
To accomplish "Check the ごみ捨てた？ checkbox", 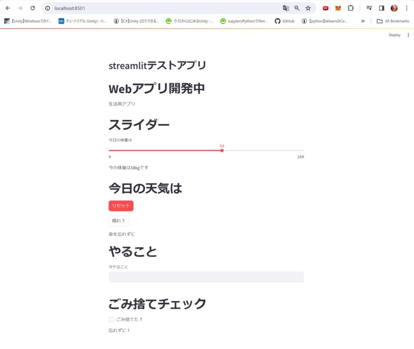I will [x=111, y=319].
